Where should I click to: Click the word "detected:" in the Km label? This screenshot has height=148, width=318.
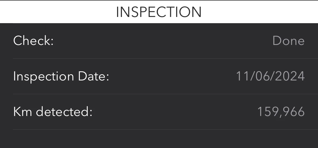(x=64, y=112)
